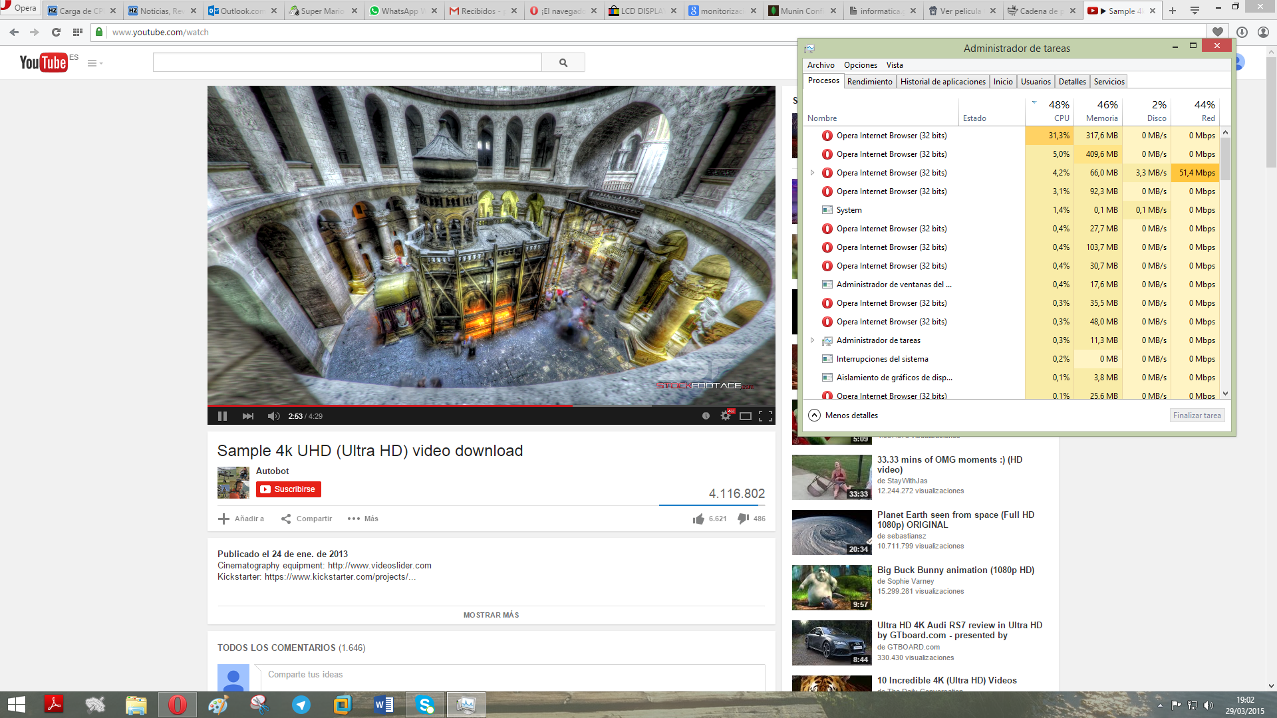Viewport: 1277px width, 718px height.
Task: Open the video quality settings gear
Action: coord(726,416)
